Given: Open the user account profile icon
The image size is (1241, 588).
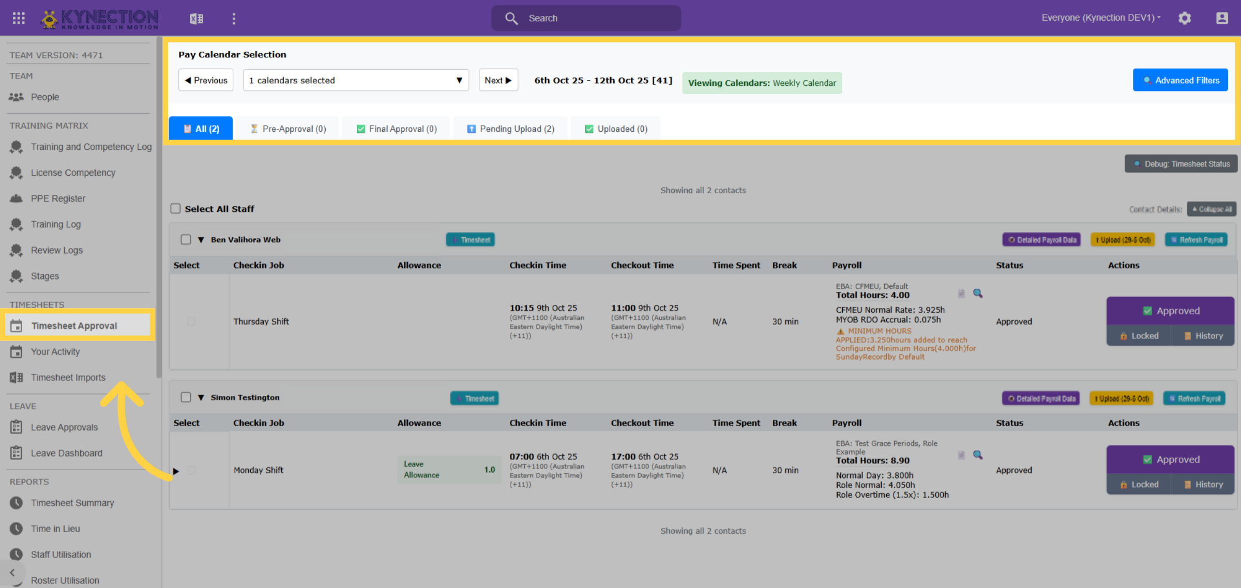Looking at the screenshot, I should [1222, 18].
